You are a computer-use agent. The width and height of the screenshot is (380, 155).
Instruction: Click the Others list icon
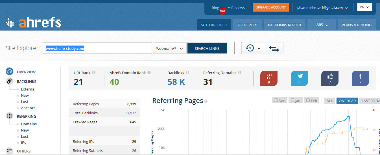click(10, 151)
